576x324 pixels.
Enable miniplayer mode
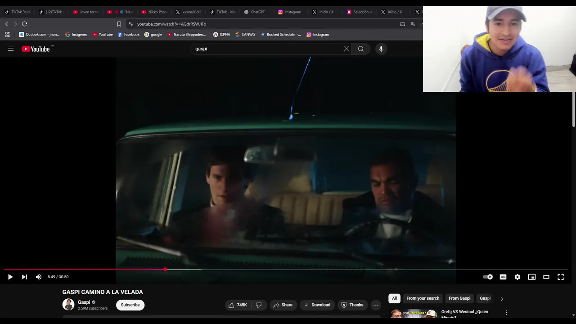pyautogui.click(x=532, y=277)
